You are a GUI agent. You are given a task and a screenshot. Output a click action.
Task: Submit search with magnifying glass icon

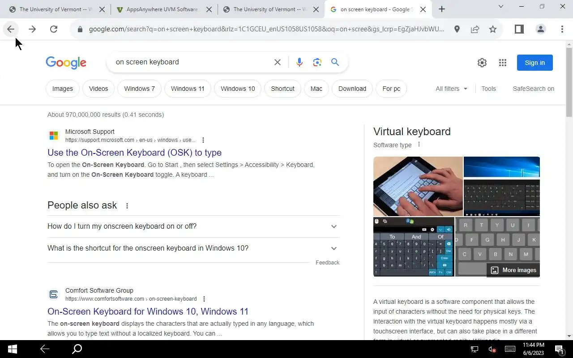click(335, 62)
